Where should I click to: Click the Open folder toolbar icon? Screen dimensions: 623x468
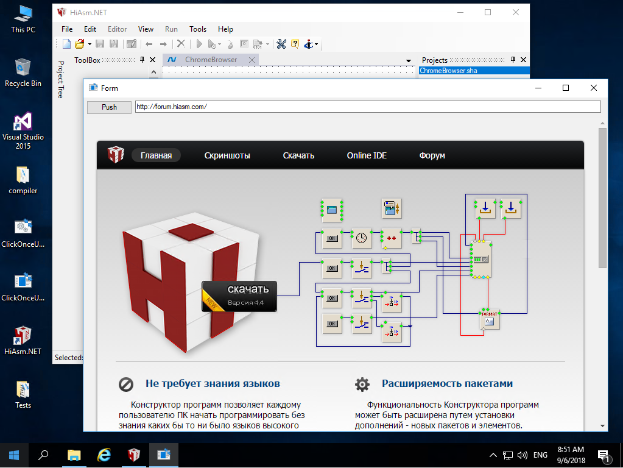79,44
